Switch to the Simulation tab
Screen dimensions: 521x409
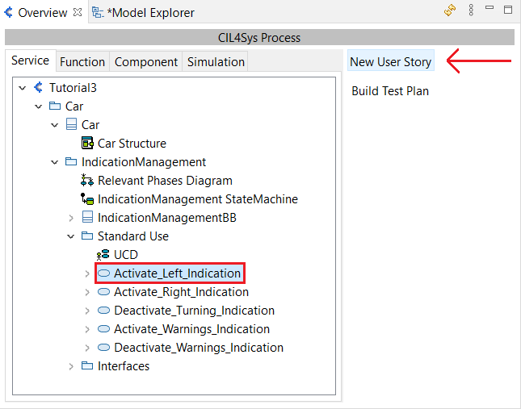point(216,62)
